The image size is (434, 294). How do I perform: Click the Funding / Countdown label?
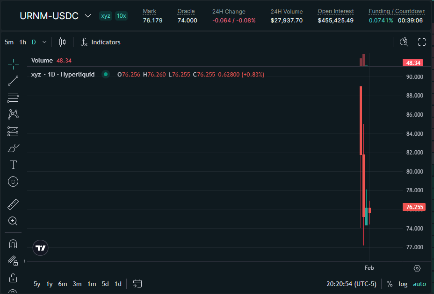[x=397, y=11]
